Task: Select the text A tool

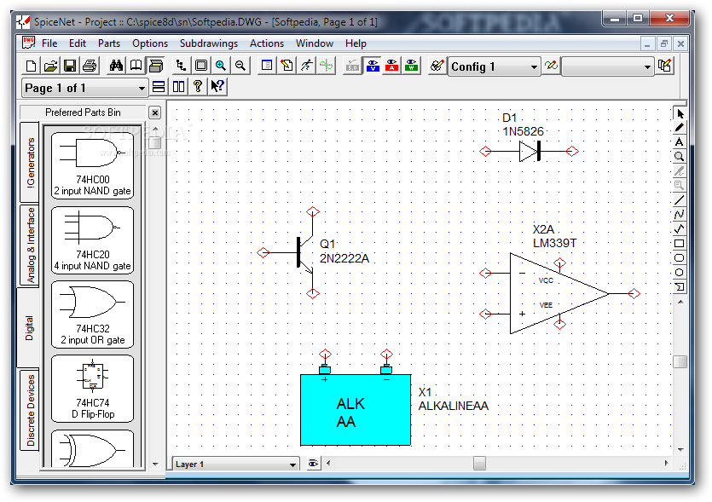Action: tap(680, 142)
